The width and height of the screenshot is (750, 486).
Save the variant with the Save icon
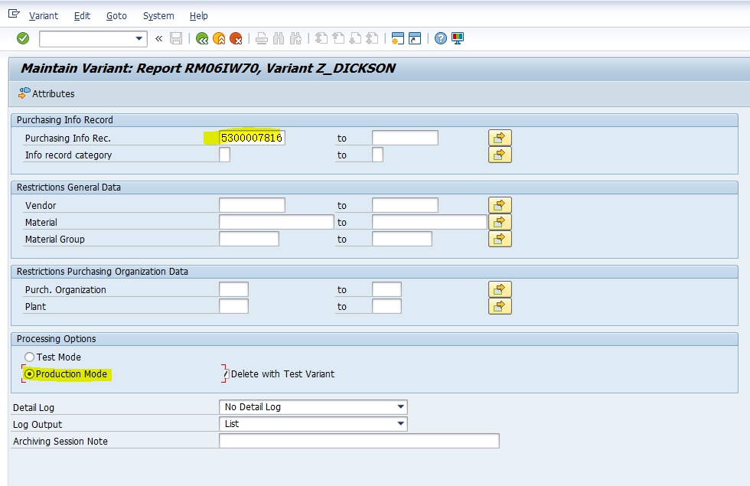point(176,38)
